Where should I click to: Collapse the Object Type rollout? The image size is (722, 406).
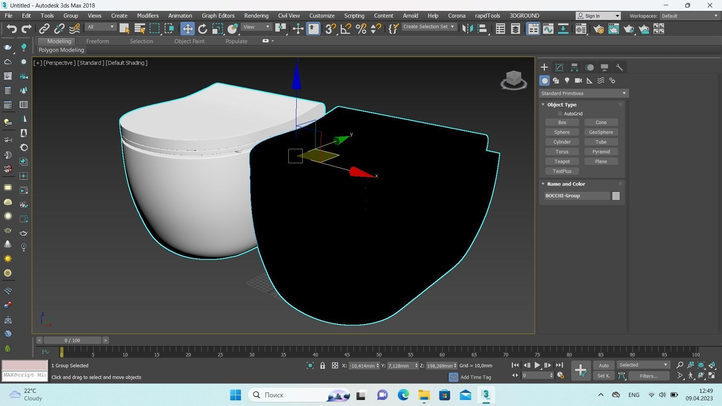[x=543, y=105]
